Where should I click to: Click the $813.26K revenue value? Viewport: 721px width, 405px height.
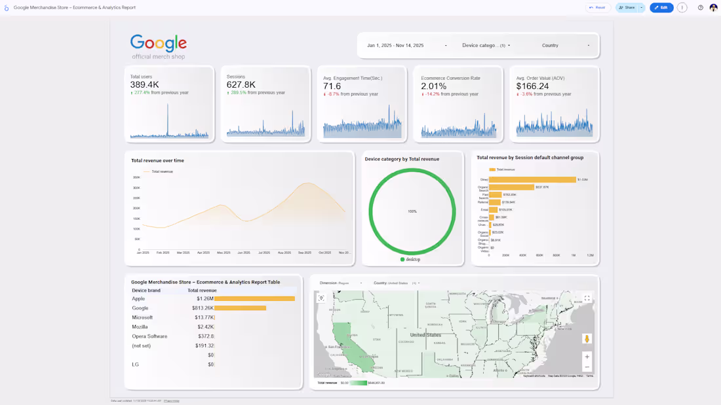coord(203,308)
